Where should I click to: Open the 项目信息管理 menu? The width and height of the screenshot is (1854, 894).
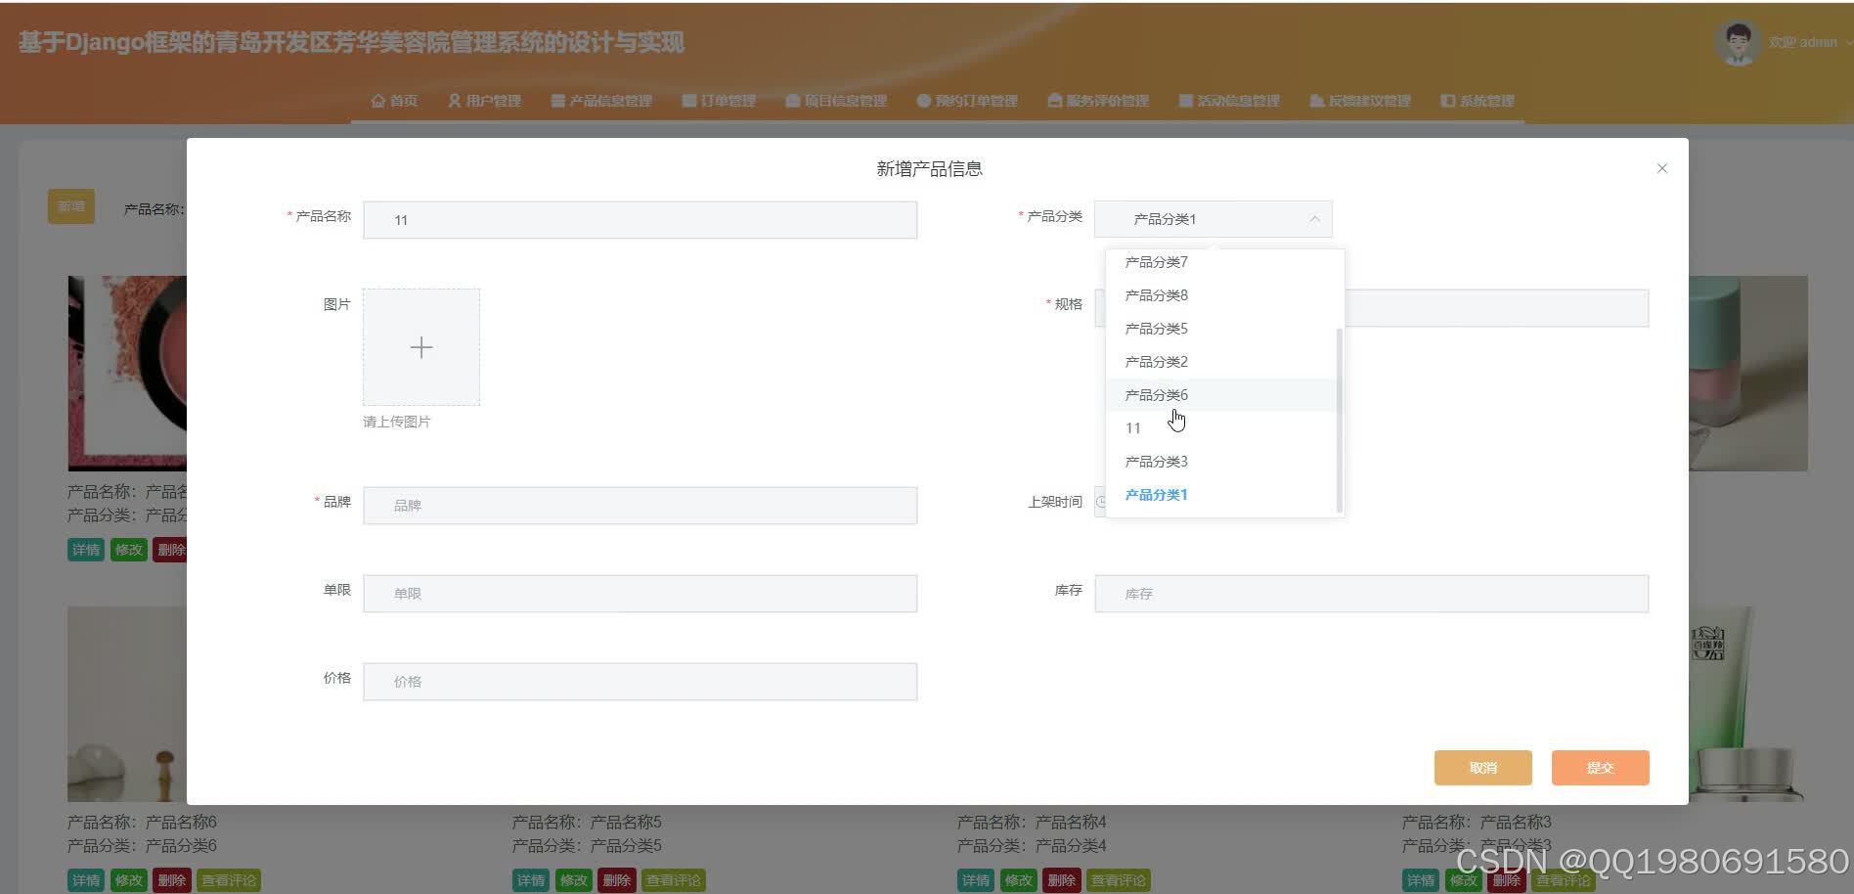point(836,101)
